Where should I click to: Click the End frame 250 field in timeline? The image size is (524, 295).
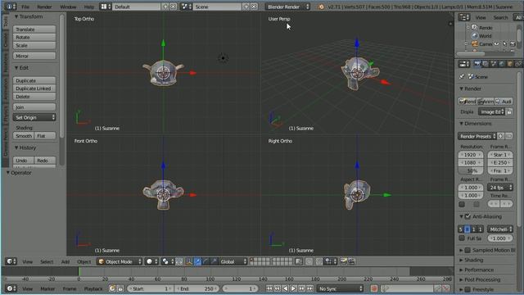(196, 288)
